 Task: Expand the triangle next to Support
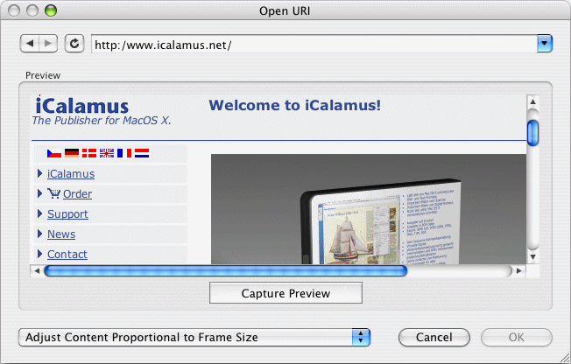[40, 213]
